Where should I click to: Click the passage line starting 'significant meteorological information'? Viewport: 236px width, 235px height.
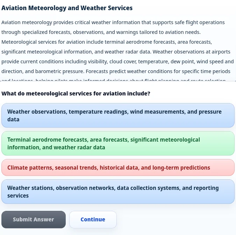116,52
